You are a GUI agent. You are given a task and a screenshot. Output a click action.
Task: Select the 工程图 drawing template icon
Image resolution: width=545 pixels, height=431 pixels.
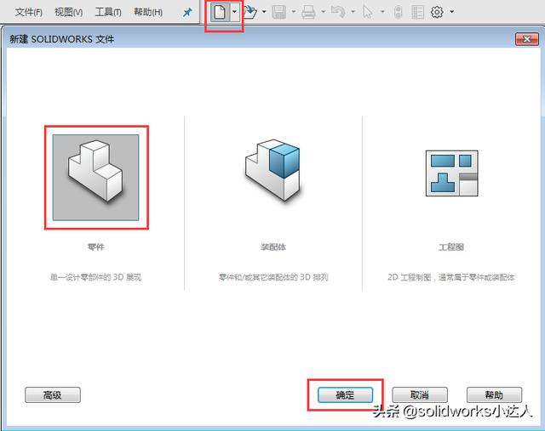pyautogui.click(x=452, y=173)
